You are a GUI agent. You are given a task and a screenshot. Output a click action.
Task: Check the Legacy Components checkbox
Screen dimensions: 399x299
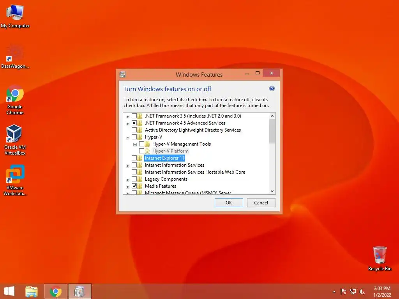[134, 179]
